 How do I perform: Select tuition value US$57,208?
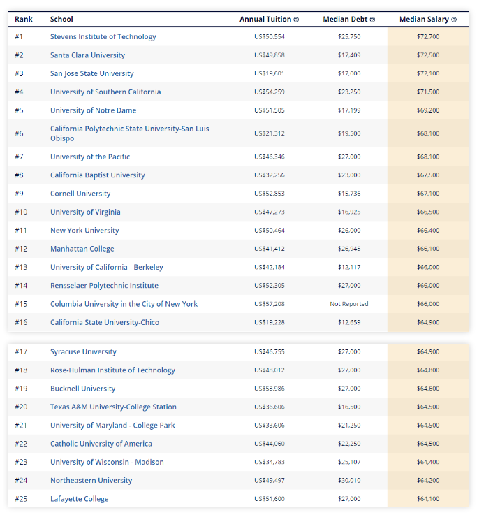(x=270, y=304)
